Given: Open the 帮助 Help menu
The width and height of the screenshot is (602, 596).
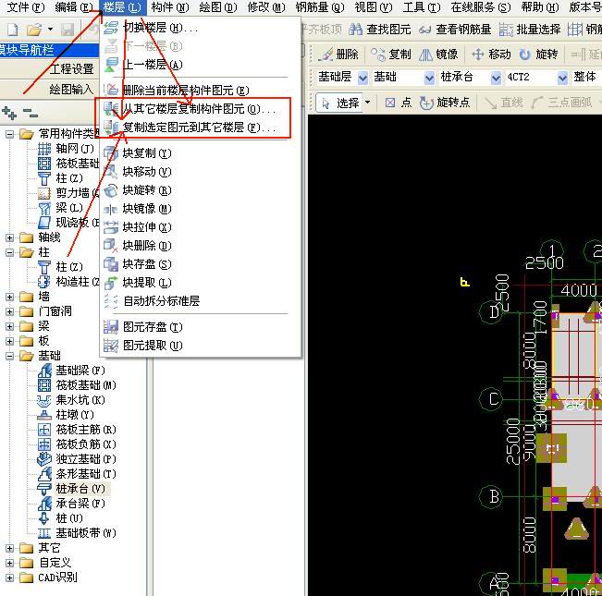Looking at the screenshot, I should [540, 6].
